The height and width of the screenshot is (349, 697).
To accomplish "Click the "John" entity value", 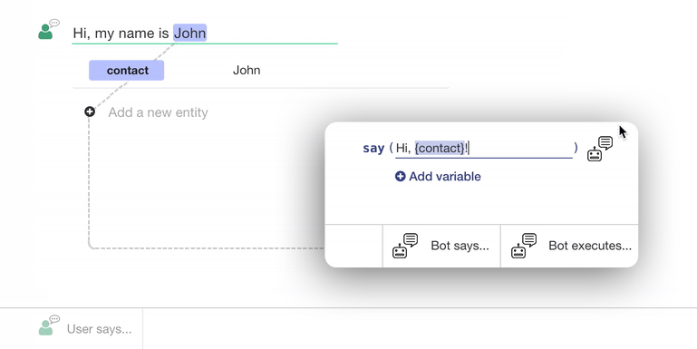I will click(247, 70).
